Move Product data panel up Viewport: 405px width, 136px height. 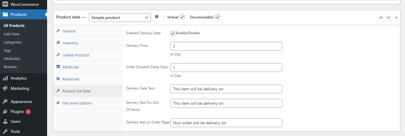point(381,18)
